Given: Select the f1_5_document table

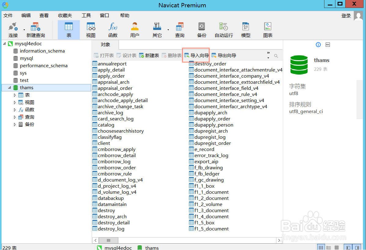Looking at the screenshot, I should click(209, 229).
